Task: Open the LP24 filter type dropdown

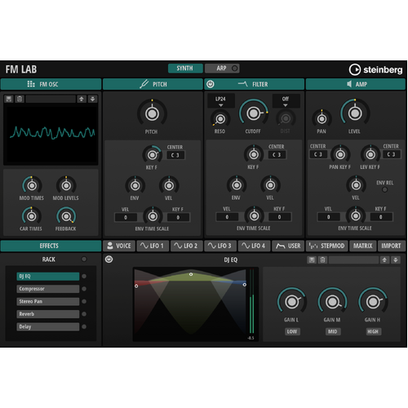Action: (221, 101)
